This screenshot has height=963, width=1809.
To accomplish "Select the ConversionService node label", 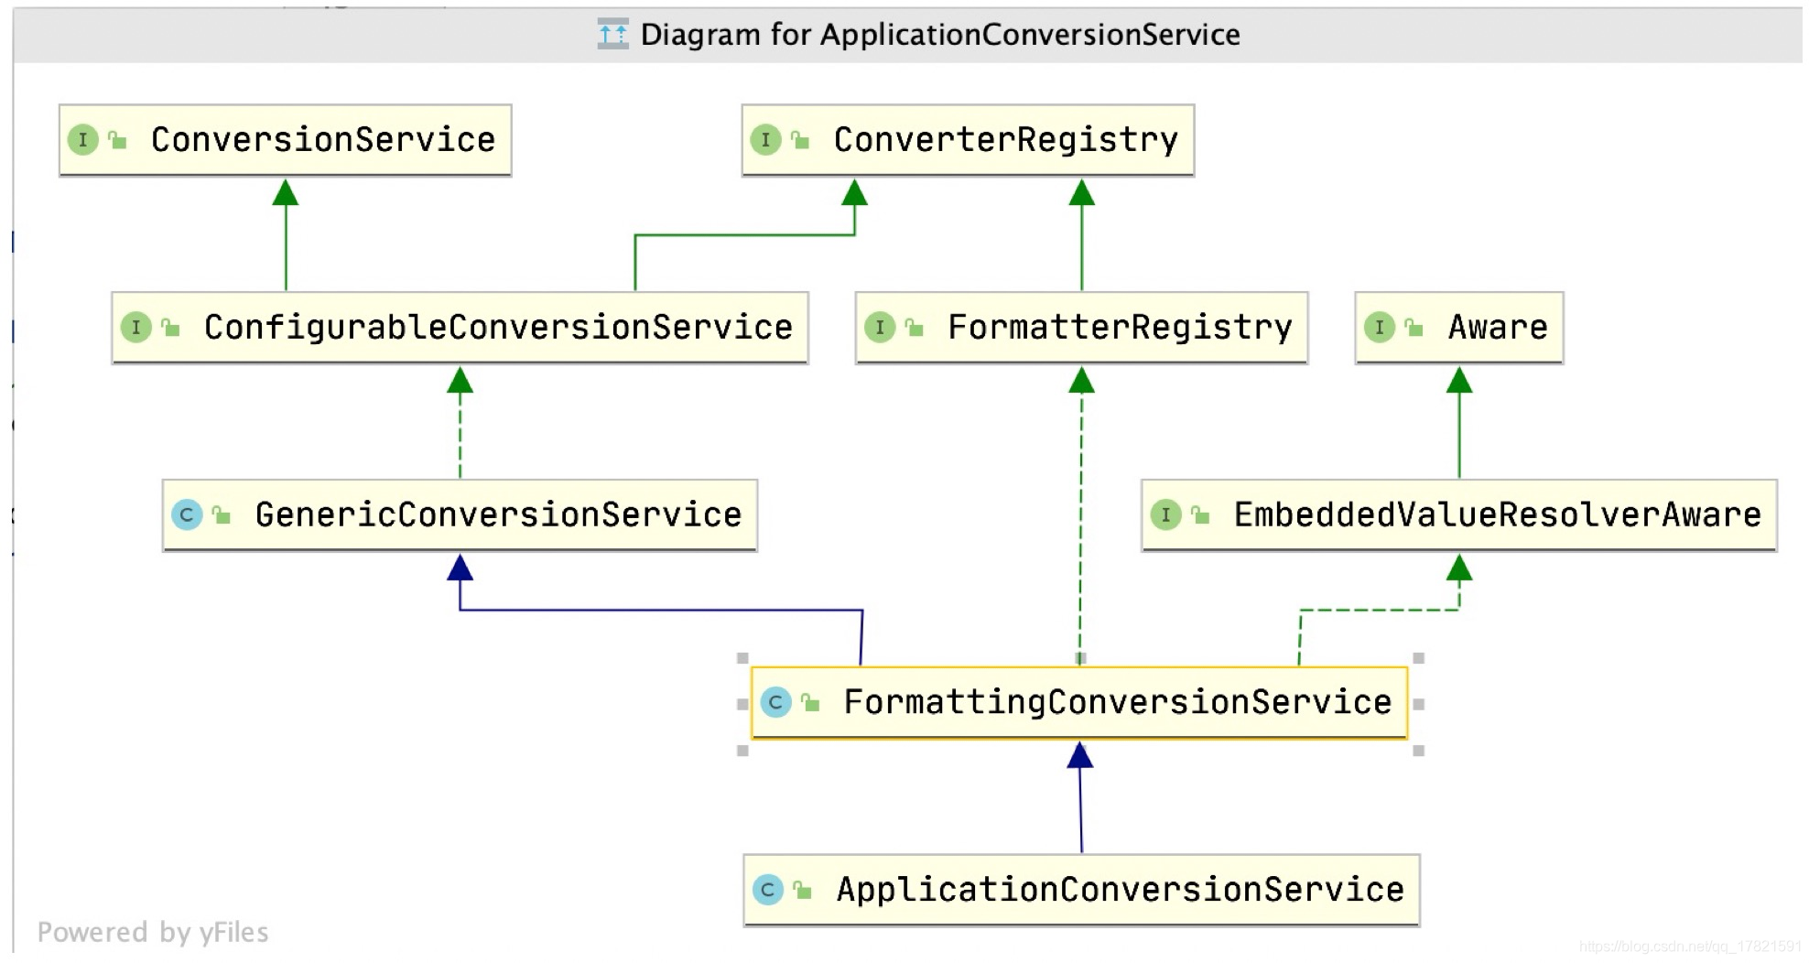I will [323, 140].
